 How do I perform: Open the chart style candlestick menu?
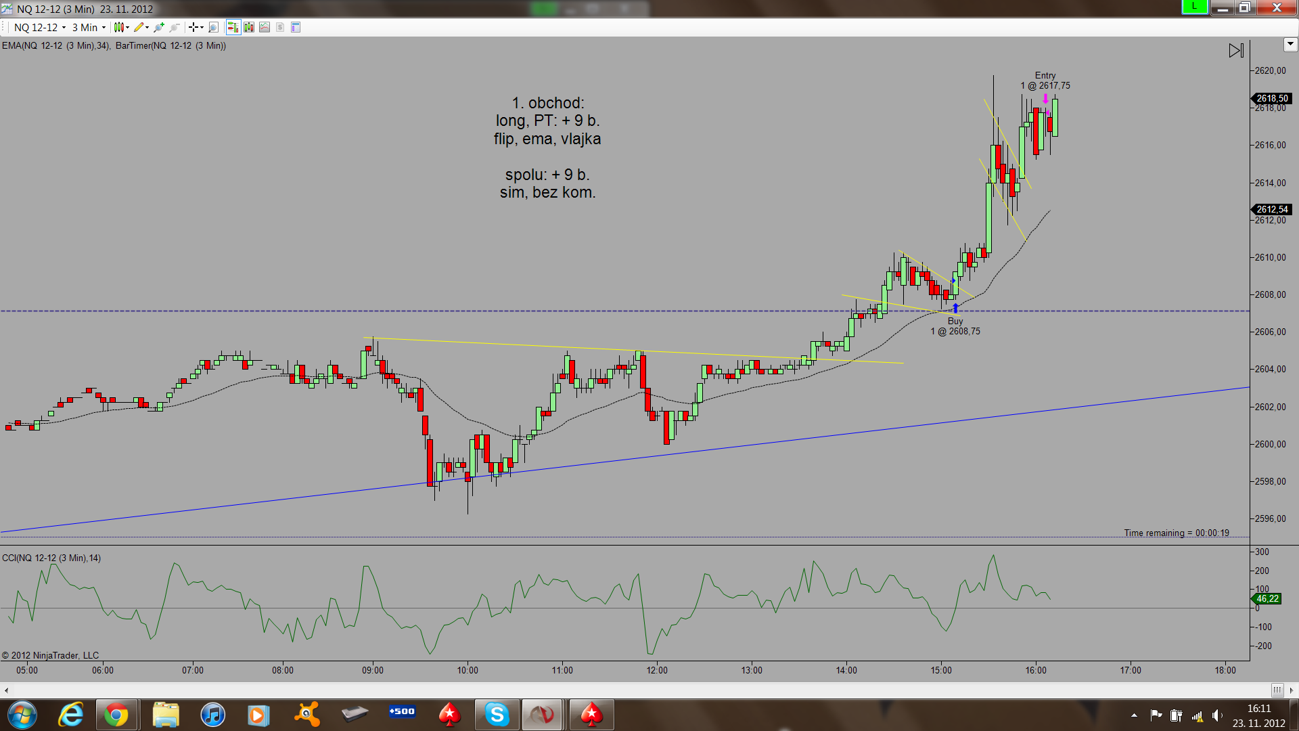tap(120, 27)
